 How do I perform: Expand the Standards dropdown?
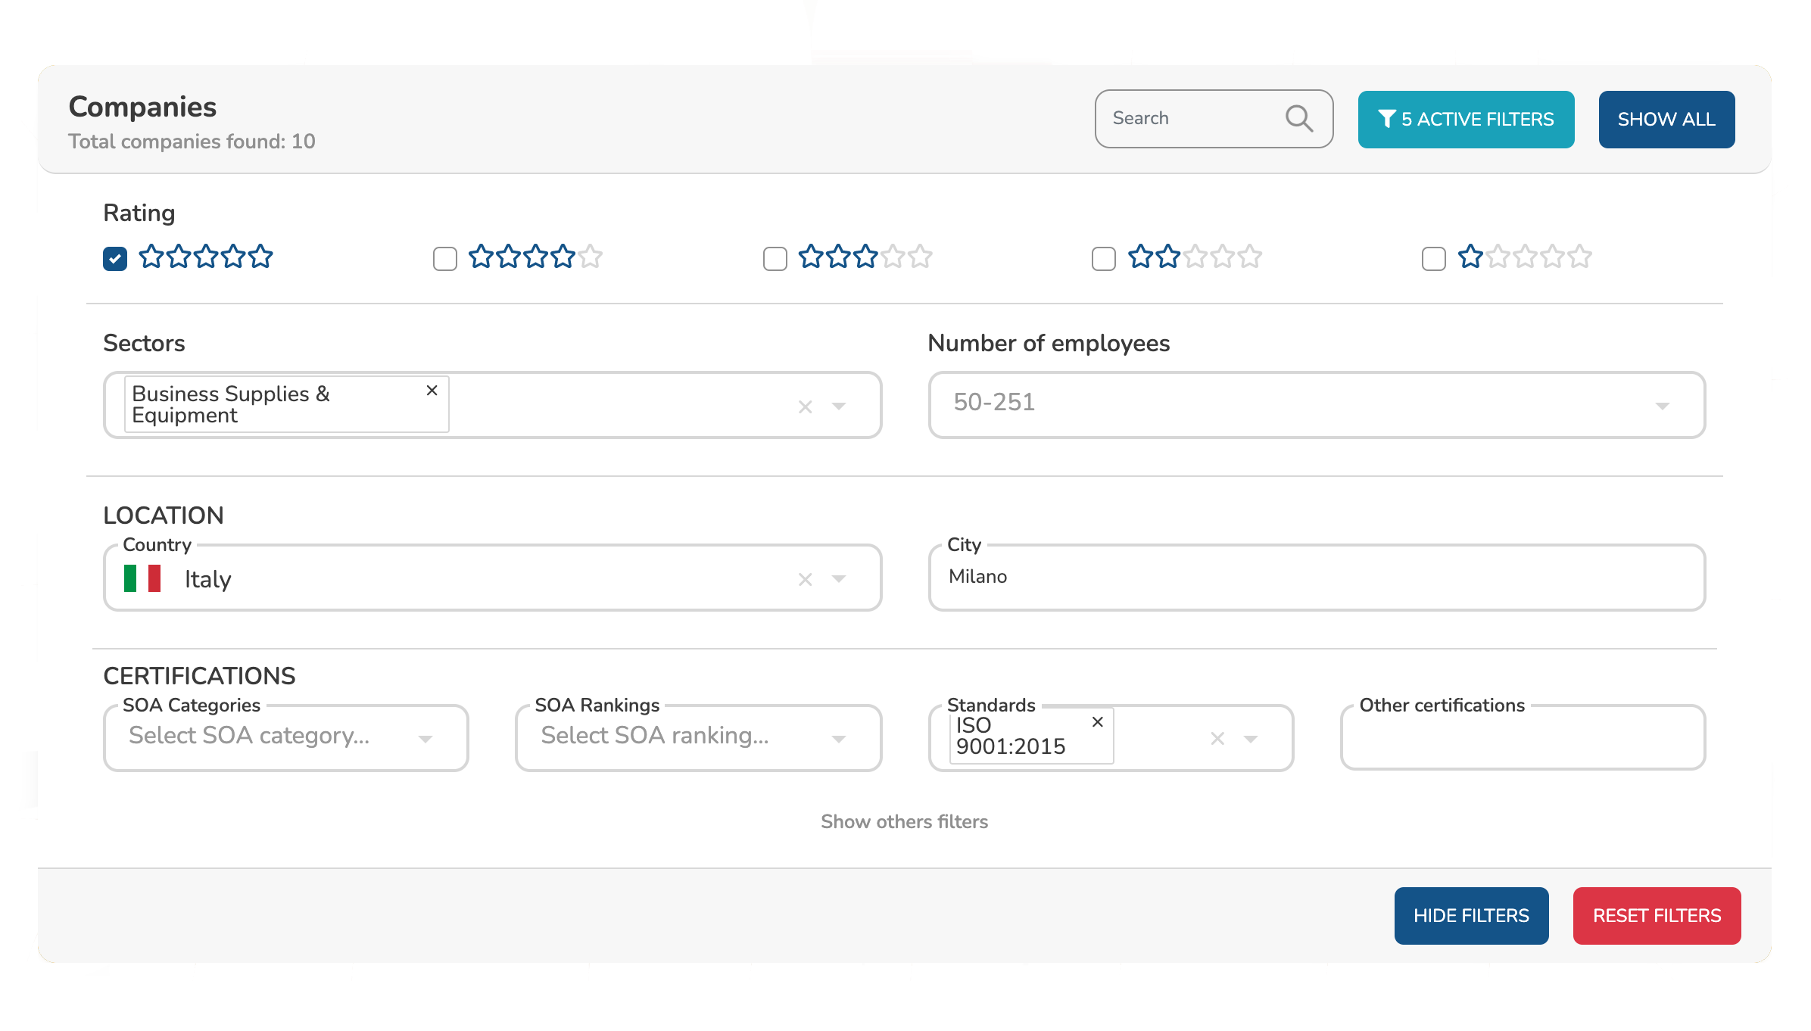click(1252, 735)
